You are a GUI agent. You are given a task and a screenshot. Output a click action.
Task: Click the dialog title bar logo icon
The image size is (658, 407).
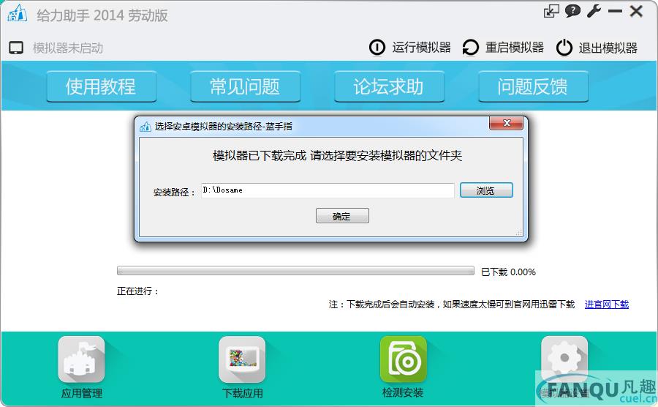tap(145, 127)
